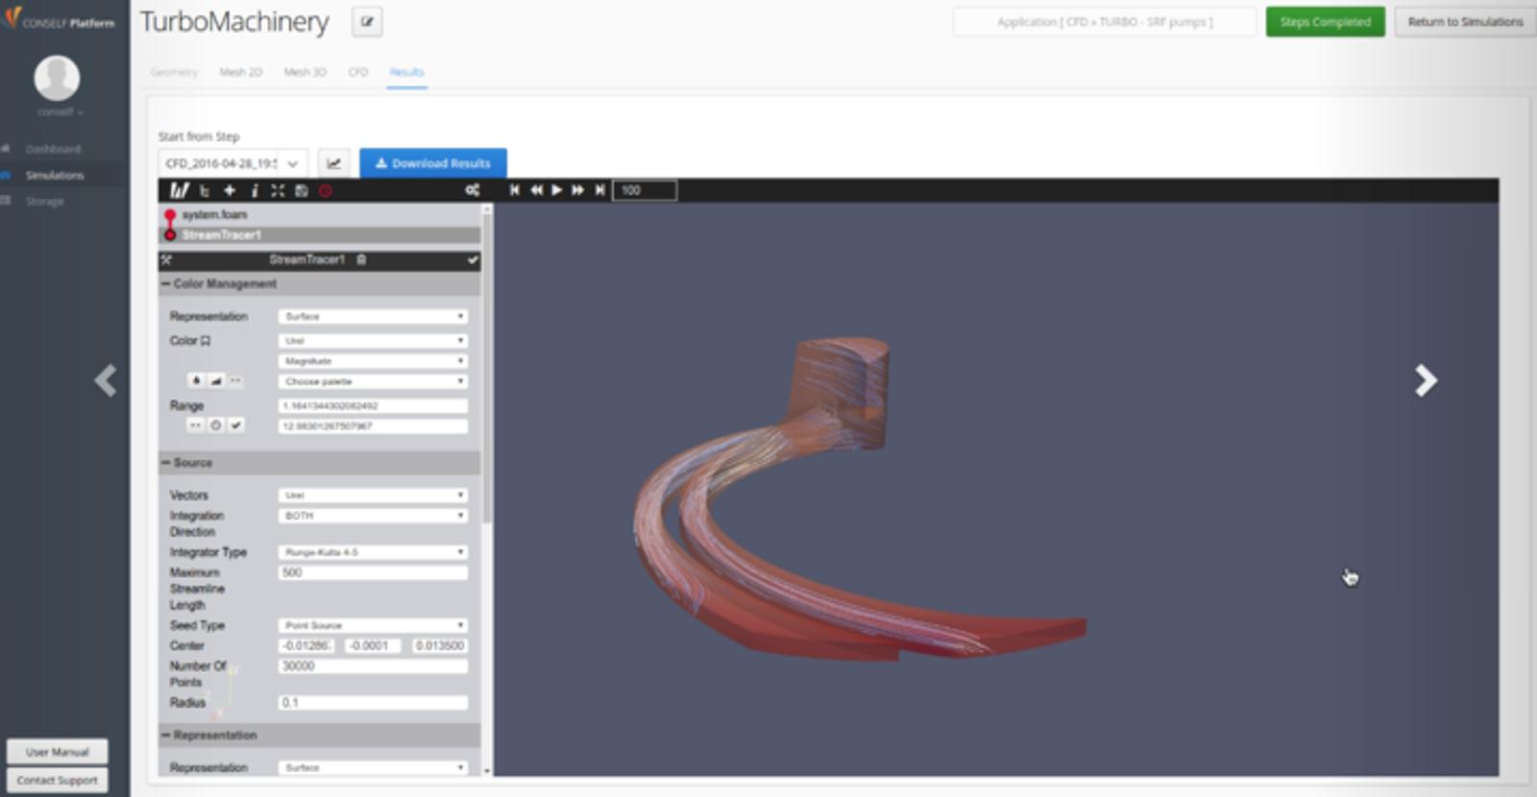This screenshot has height=797, width=1537.
Task: Click the chart icon beside step dropdown
Action: 333,163
